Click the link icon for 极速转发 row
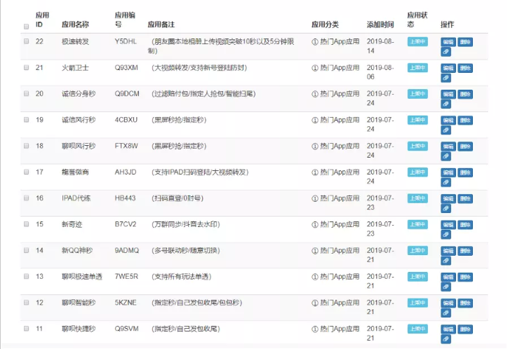 tap(446, 52)
